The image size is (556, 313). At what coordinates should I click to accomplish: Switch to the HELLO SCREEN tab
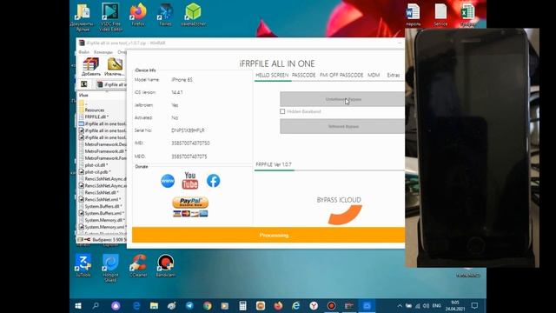272,76
